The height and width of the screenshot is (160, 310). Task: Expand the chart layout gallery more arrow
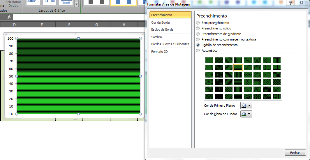[x=76, y=4]
